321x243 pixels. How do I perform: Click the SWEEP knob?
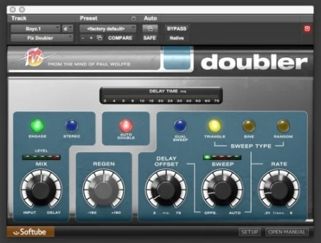(222, 189)
